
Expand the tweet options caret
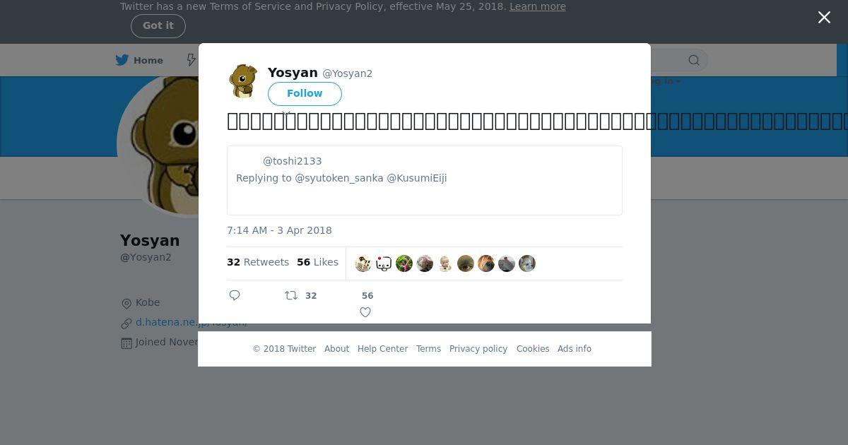click(x=286, y=113)
